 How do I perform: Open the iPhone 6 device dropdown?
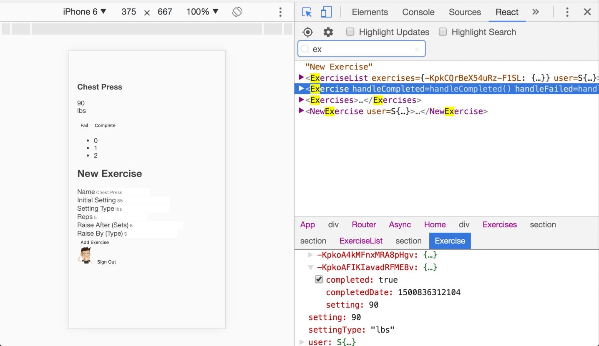[85, 12]
